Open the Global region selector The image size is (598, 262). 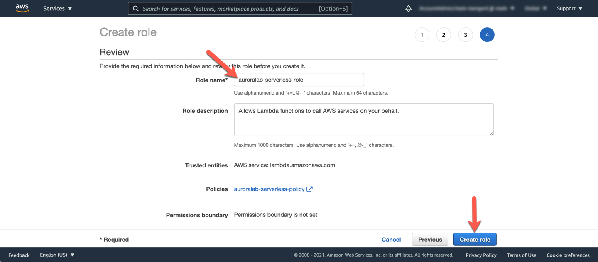[x=536, y=8]
